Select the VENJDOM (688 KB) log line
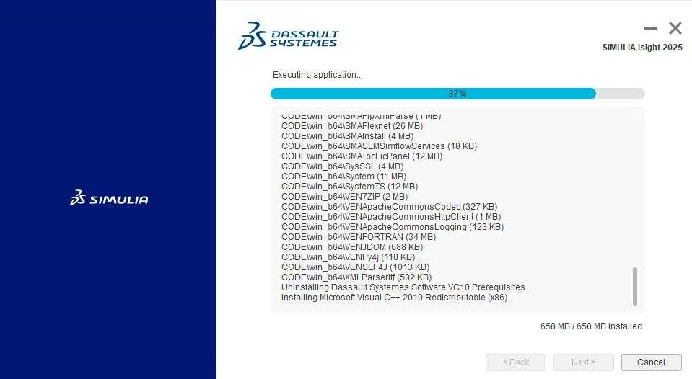The width and height of the screenshot is (692, 379). click(352, 248)
